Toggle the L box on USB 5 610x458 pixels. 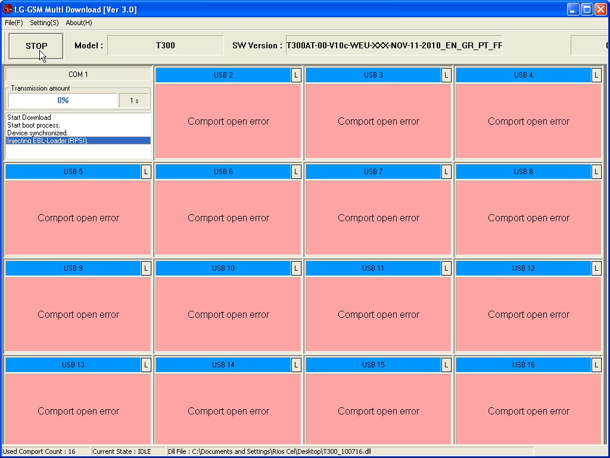(x=146, y=172)
